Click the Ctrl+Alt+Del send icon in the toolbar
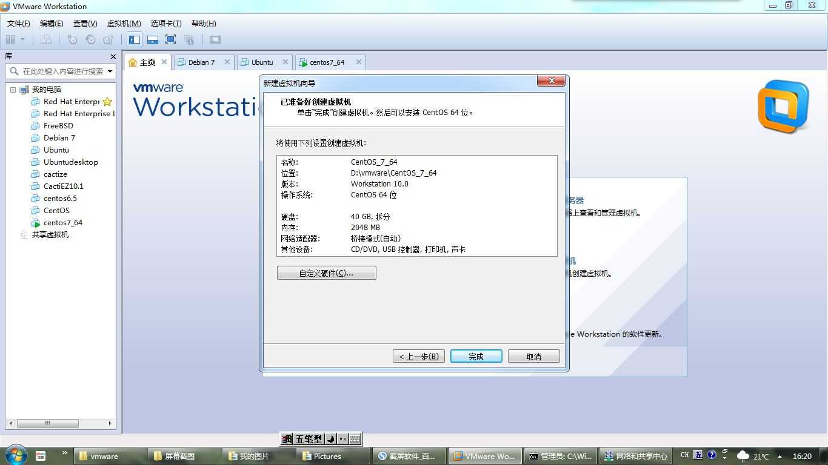828x465 pixels. [46, 39]
